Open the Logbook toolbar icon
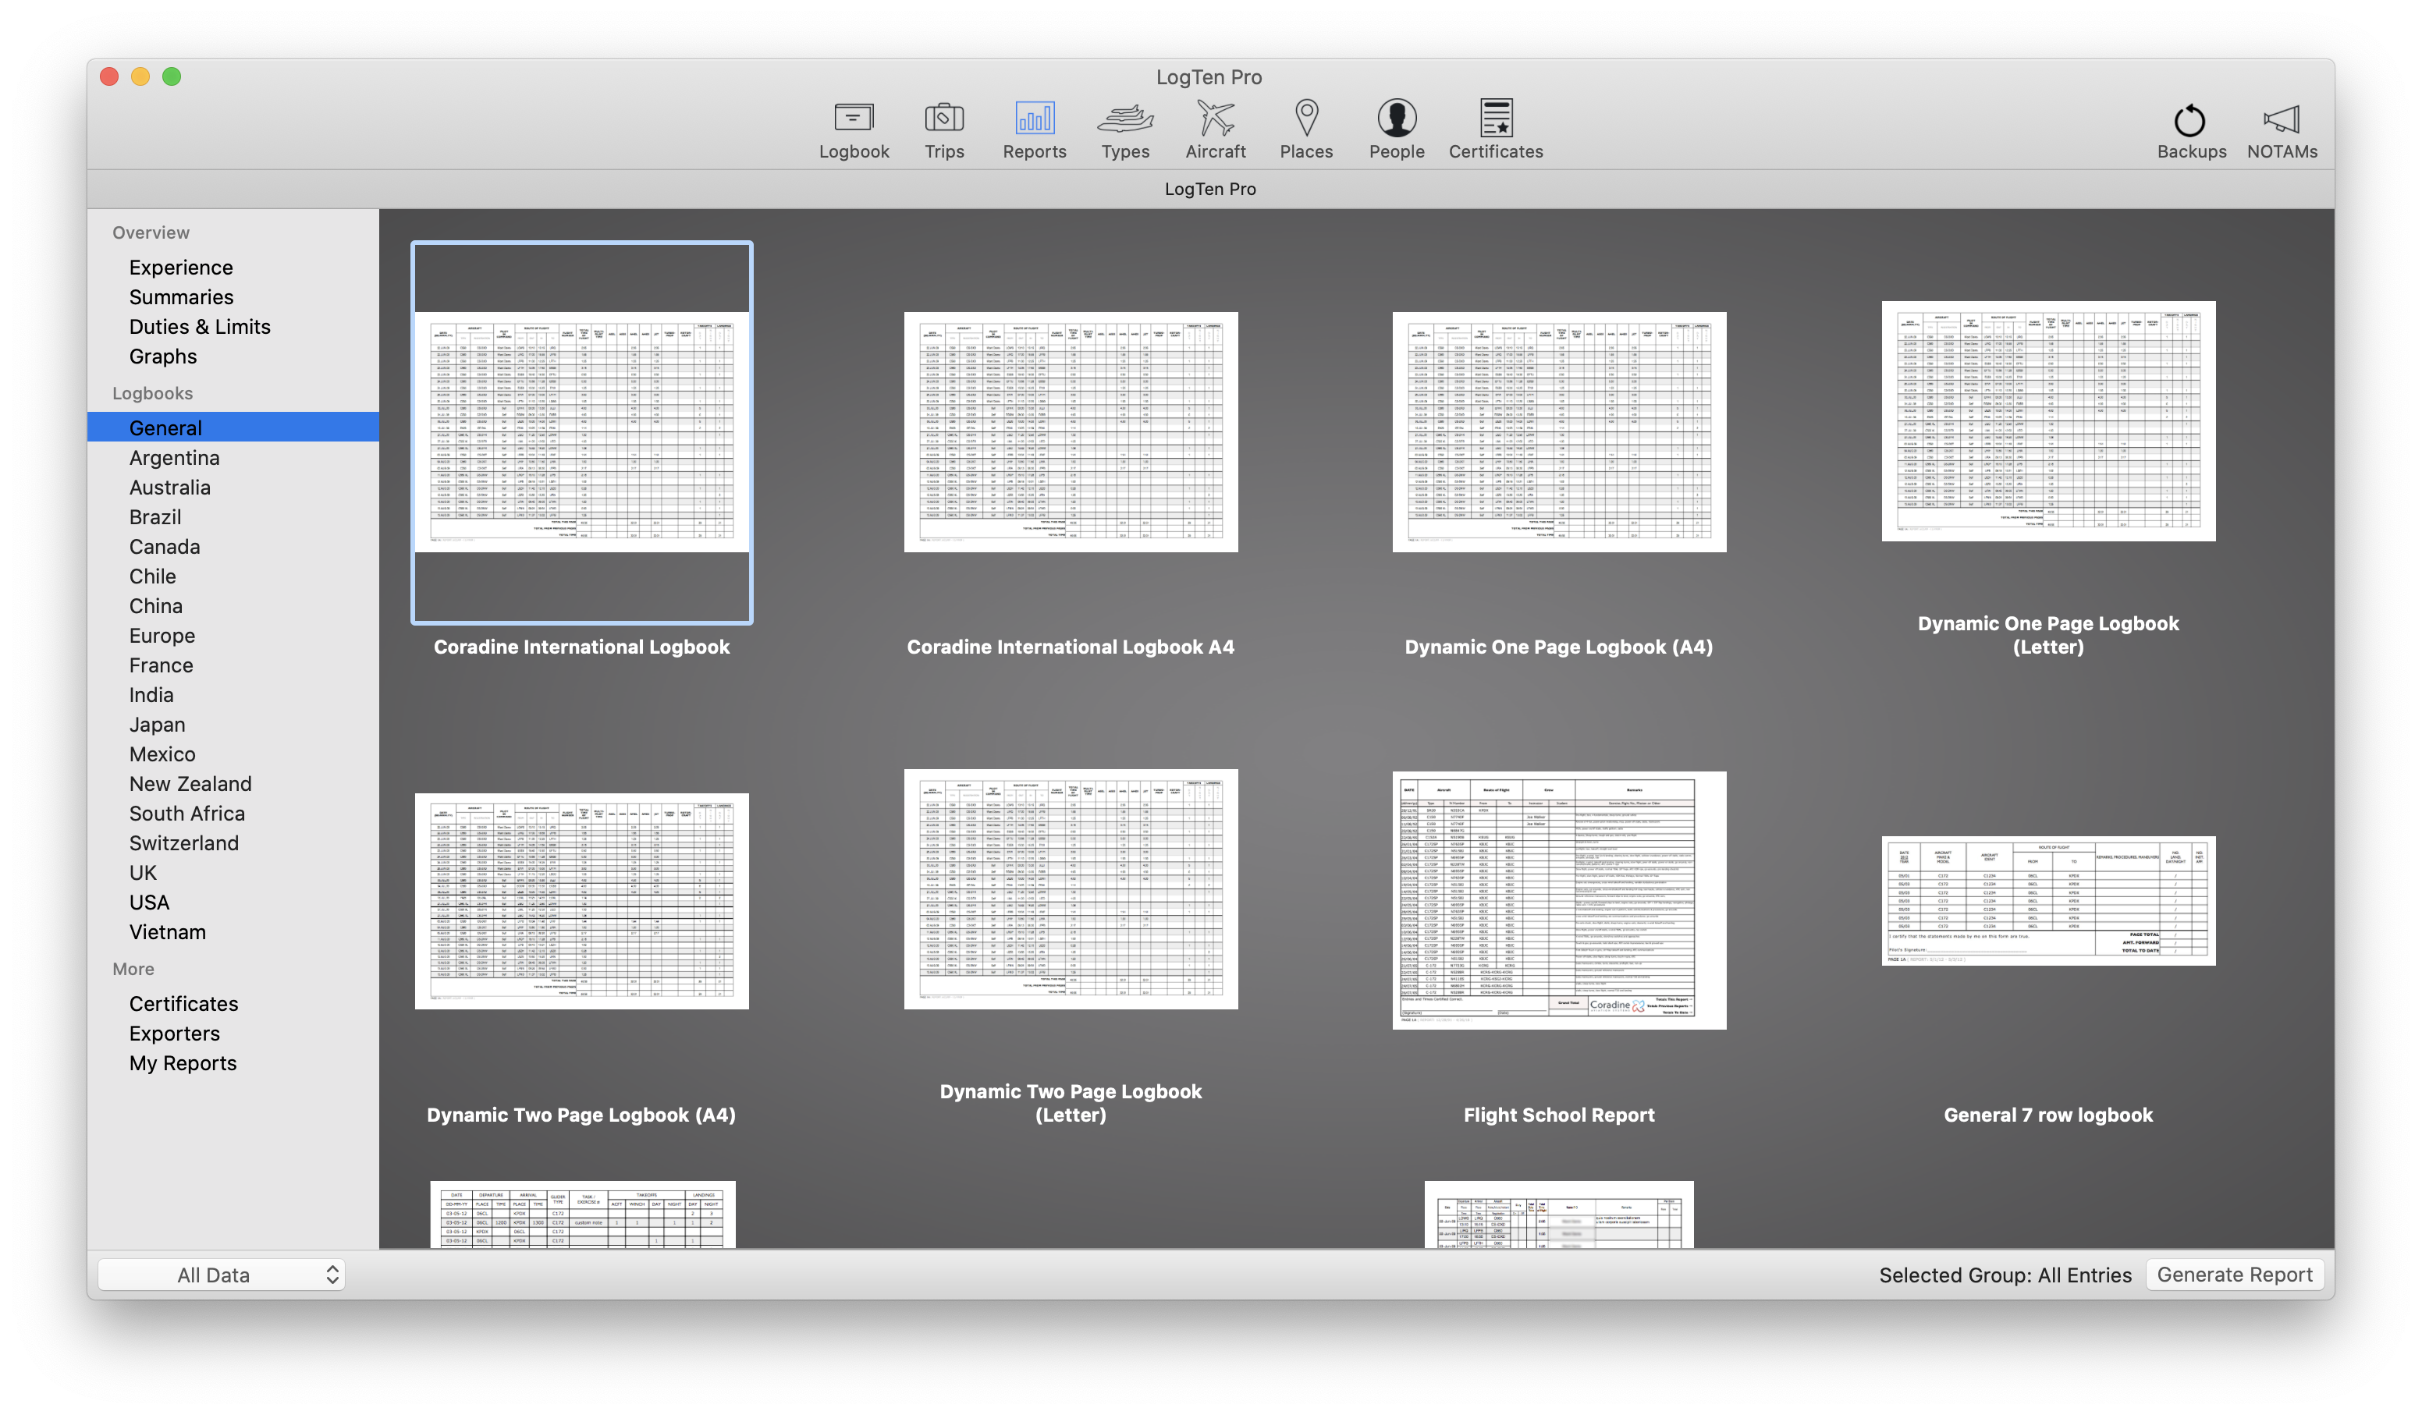The height and width of the screenshot is (1415, 2422). point(854,118)
